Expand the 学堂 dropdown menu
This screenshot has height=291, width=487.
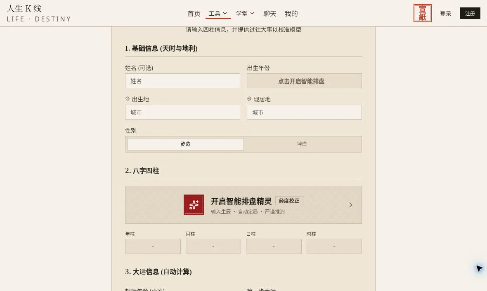click(245, 13)
